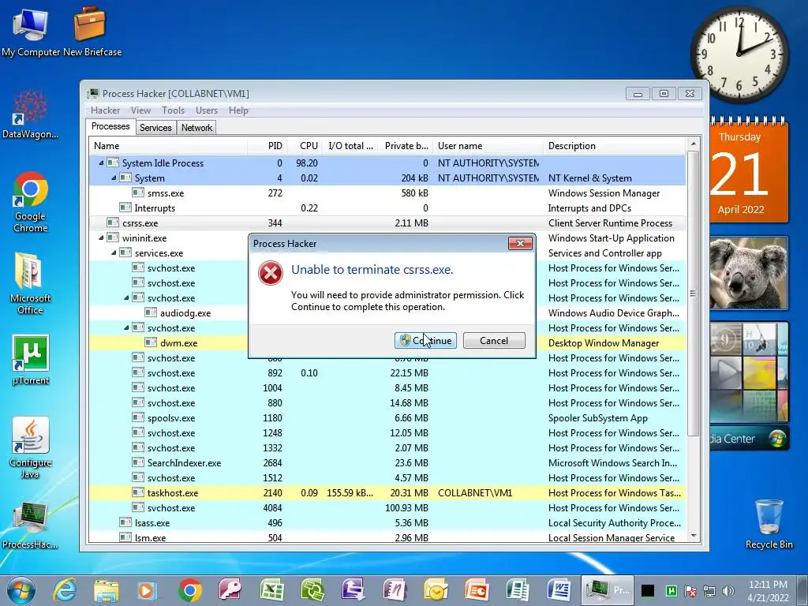The height and width of the screenshot is (606, 808).
Task: Sort by User name column header
Action: [x=488, y=146]
